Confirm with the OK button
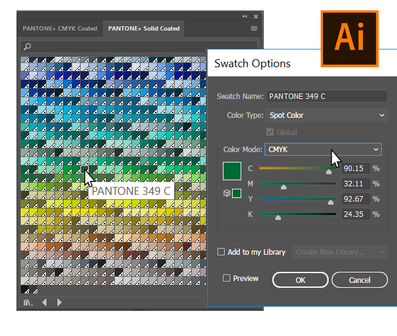This screenshot has height=336, width=397. [300, 280]
